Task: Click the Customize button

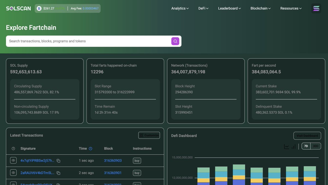Action: pyautogui.click(x=149, y=135)
